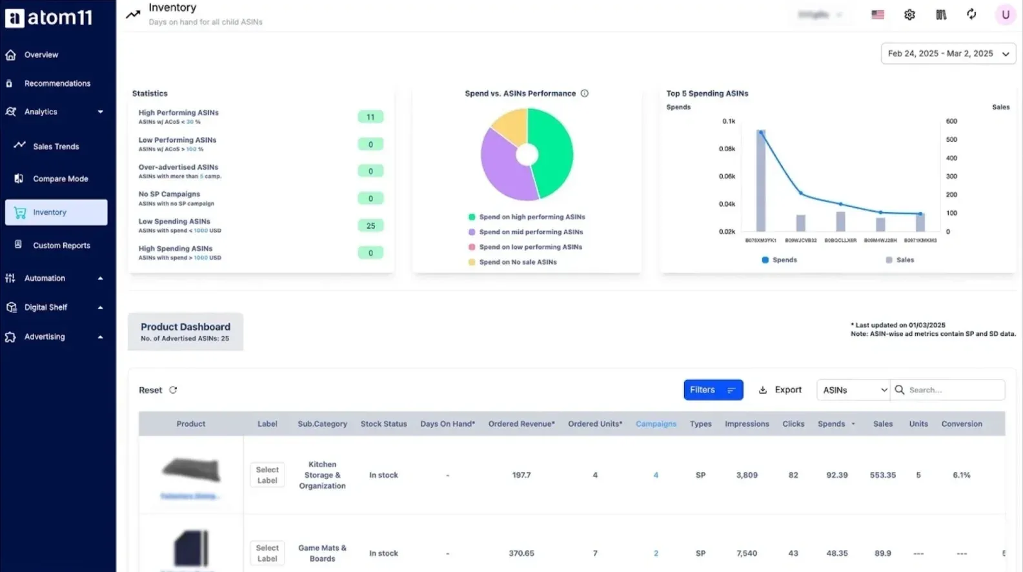Screen dimensions: 1023x572
Task: Click the Custom Reports document icon
Action: (x=18, y=245)
